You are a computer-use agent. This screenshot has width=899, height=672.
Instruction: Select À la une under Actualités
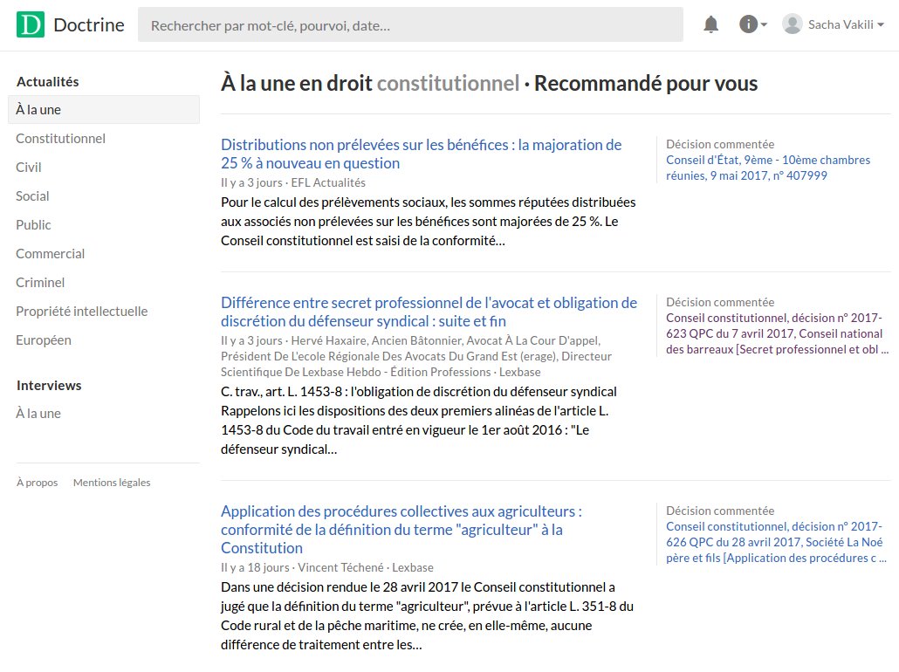(104, 109)
